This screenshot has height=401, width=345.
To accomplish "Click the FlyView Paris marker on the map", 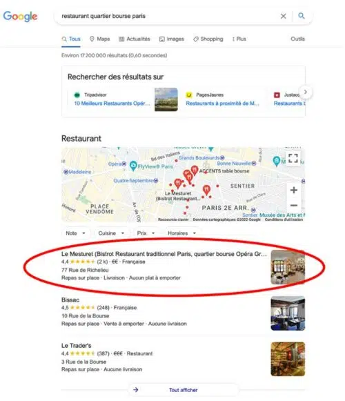I will 133,166.
